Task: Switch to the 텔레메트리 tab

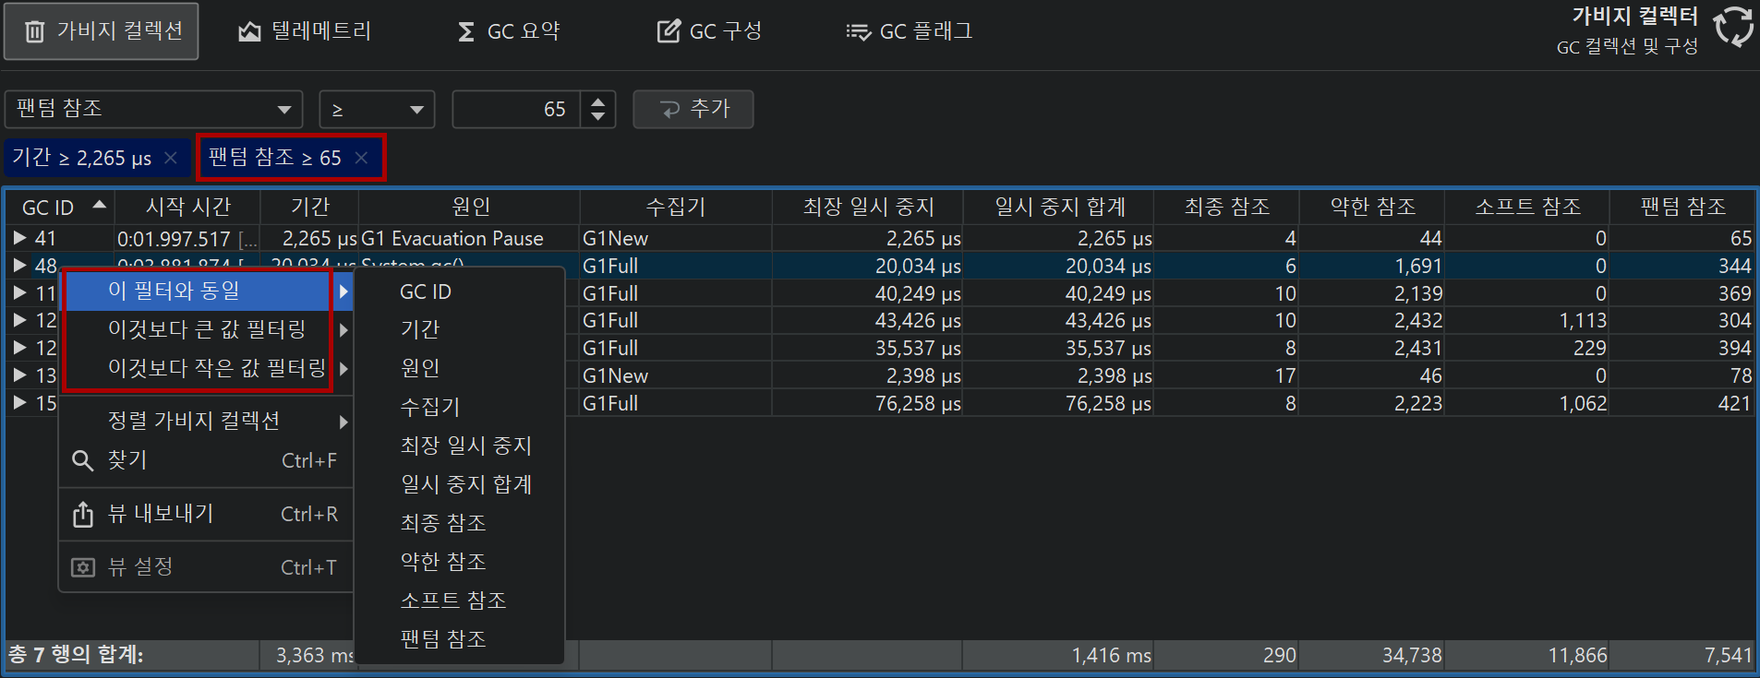Action: pos(304,31)
